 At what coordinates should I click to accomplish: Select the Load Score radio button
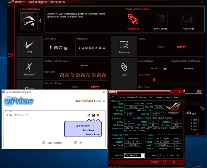[44, 142]
